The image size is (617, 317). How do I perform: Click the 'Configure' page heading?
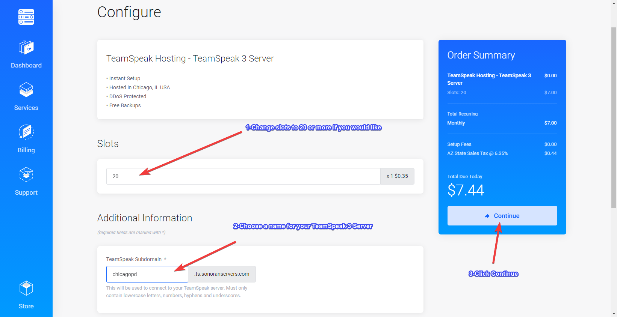(x=129, y=12)
